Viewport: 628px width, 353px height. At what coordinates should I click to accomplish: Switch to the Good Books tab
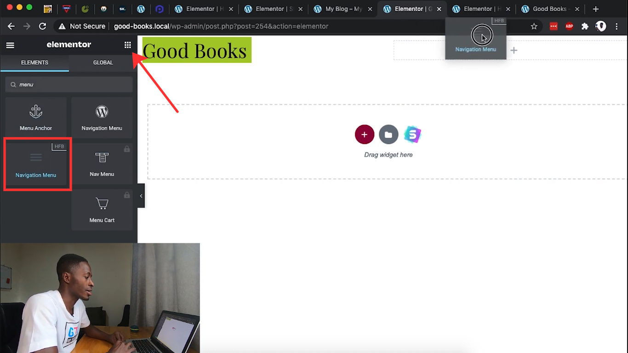click(x=549, y=9)
